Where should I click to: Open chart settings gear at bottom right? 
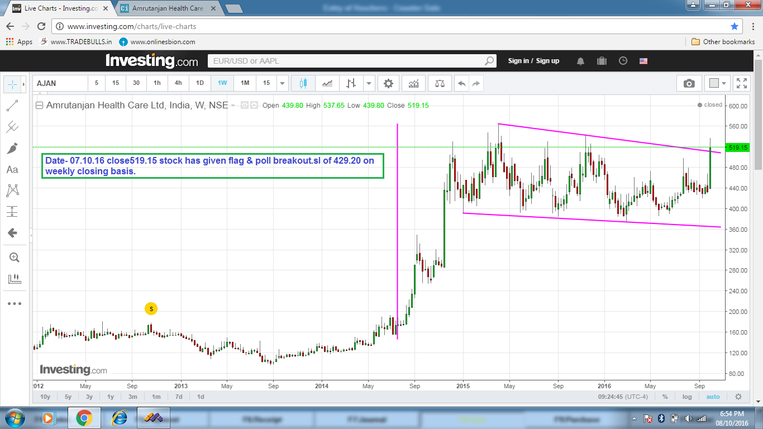pos(738,397)
